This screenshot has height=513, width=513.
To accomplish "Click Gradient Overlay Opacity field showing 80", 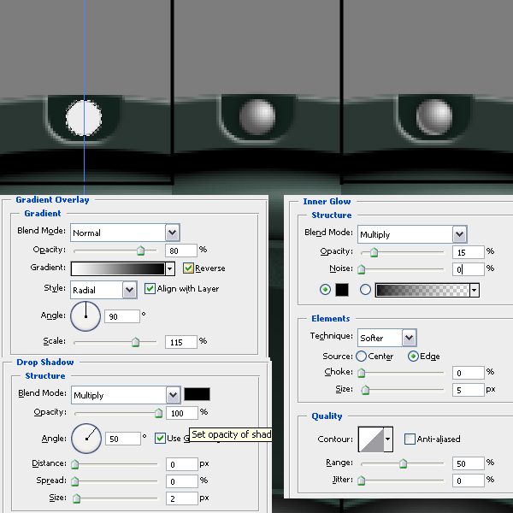I will pos(181,251).
